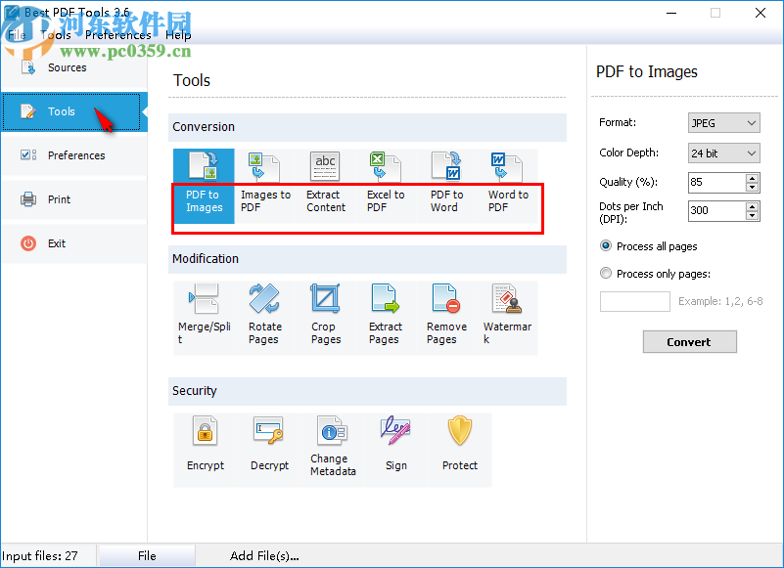The image size is (784, 568).
Task: Select the Rotate Pages tool
Action: [x=264, y=315]
